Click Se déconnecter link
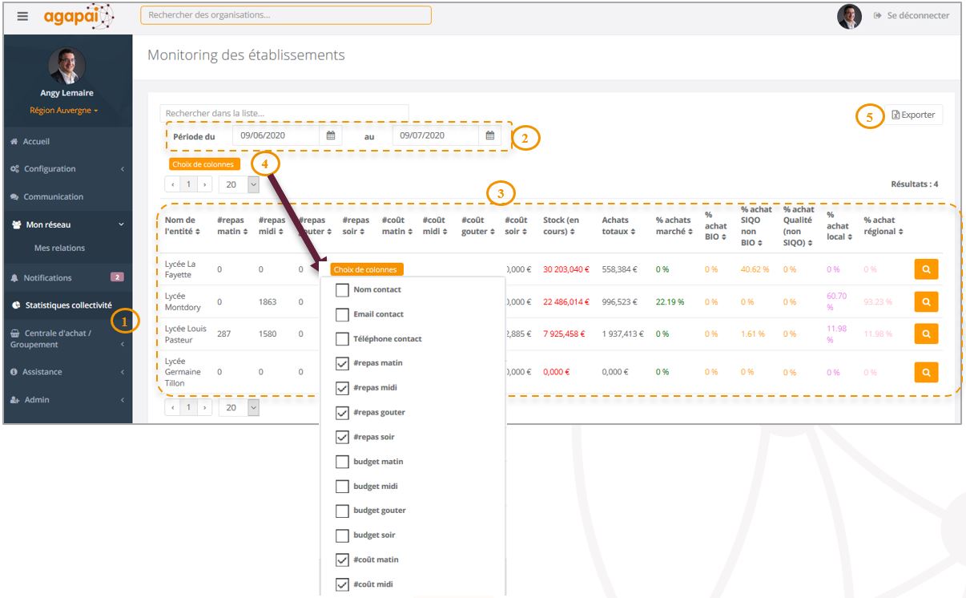 pos(912,15)
